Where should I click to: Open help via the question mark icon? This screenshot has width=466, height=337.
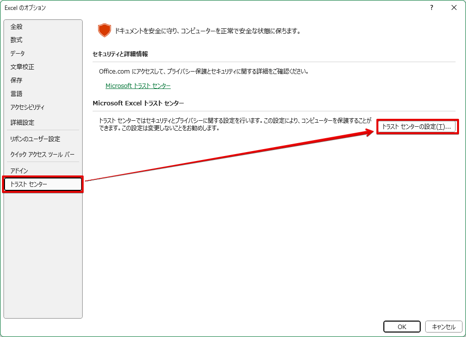coord(432,8)
